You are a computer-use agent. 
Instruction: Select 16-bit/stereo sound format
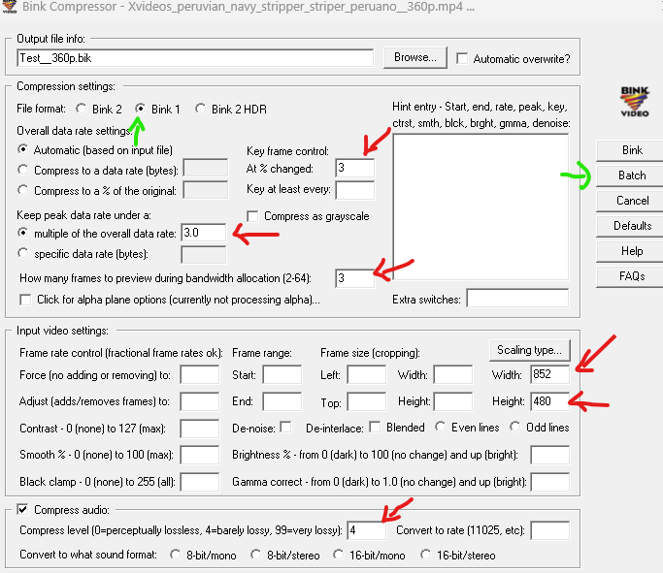425,555
